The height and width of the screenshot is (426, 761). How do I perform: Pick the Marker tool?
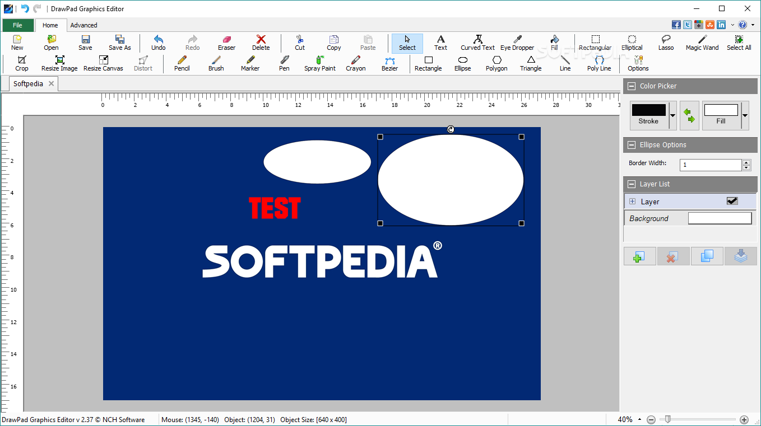click(x=250, y=63)
